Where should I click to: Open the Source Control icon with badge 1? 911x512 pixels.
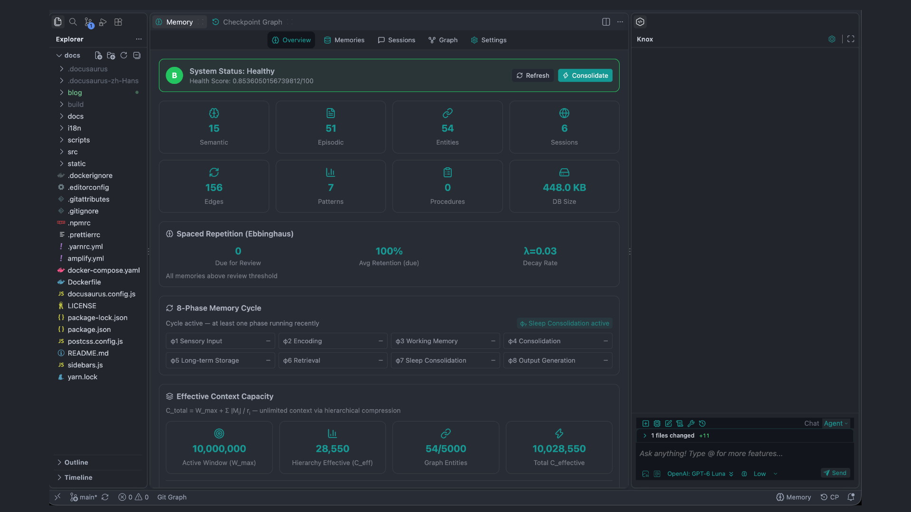tap(89, 22)
